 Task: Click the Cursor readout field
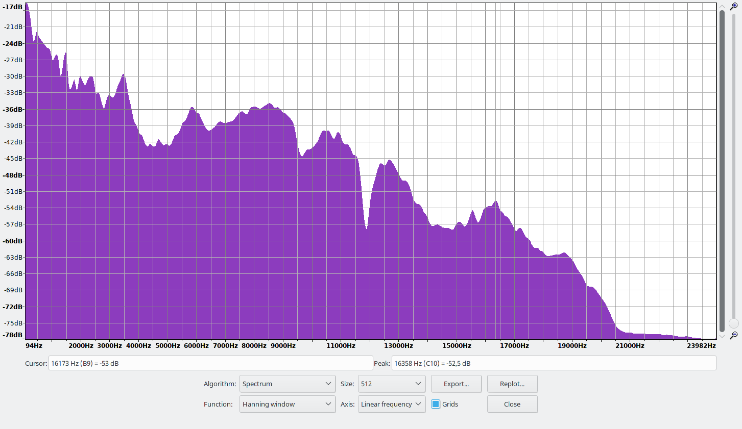(x=210, y=363)
